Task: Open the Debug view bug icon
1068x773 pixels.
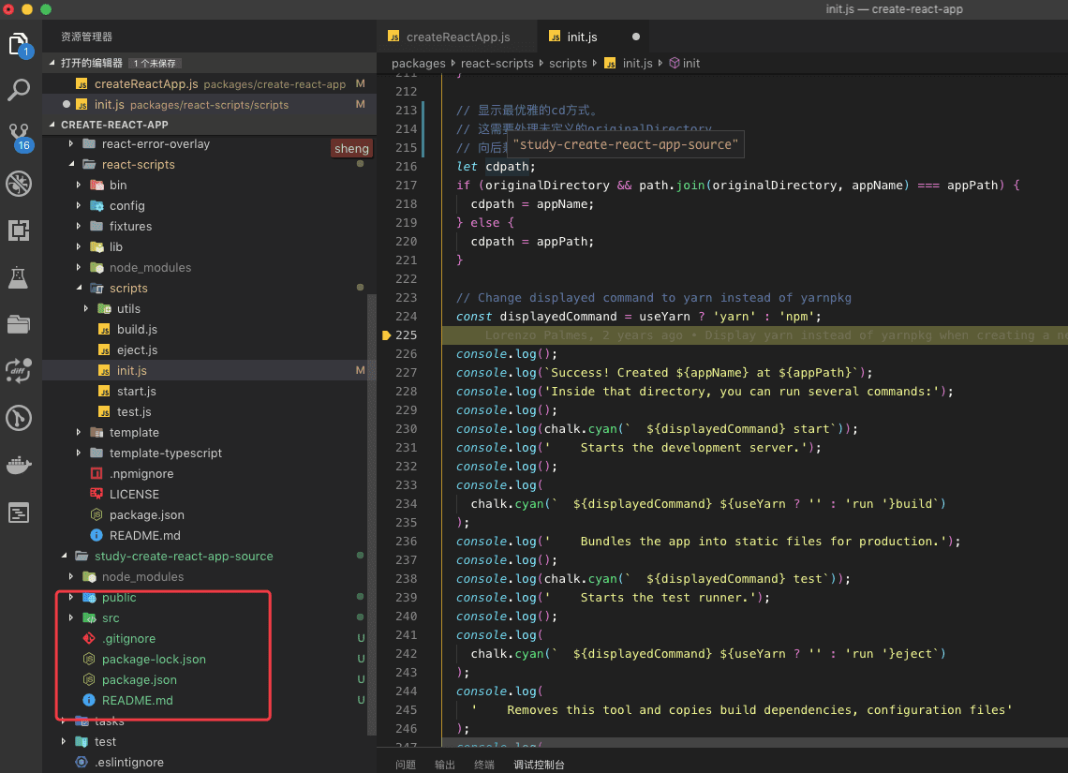Action: click(x=19, y=184)
